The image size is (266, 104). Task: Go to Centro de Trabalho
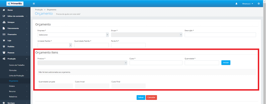pyautogui.click(x=17, y=65)
